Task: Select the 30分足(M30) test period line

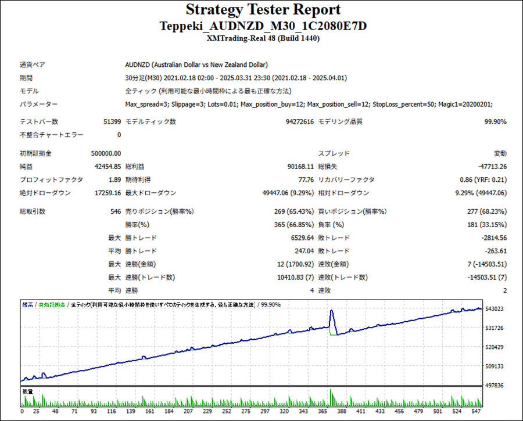Action: [236, 78]
